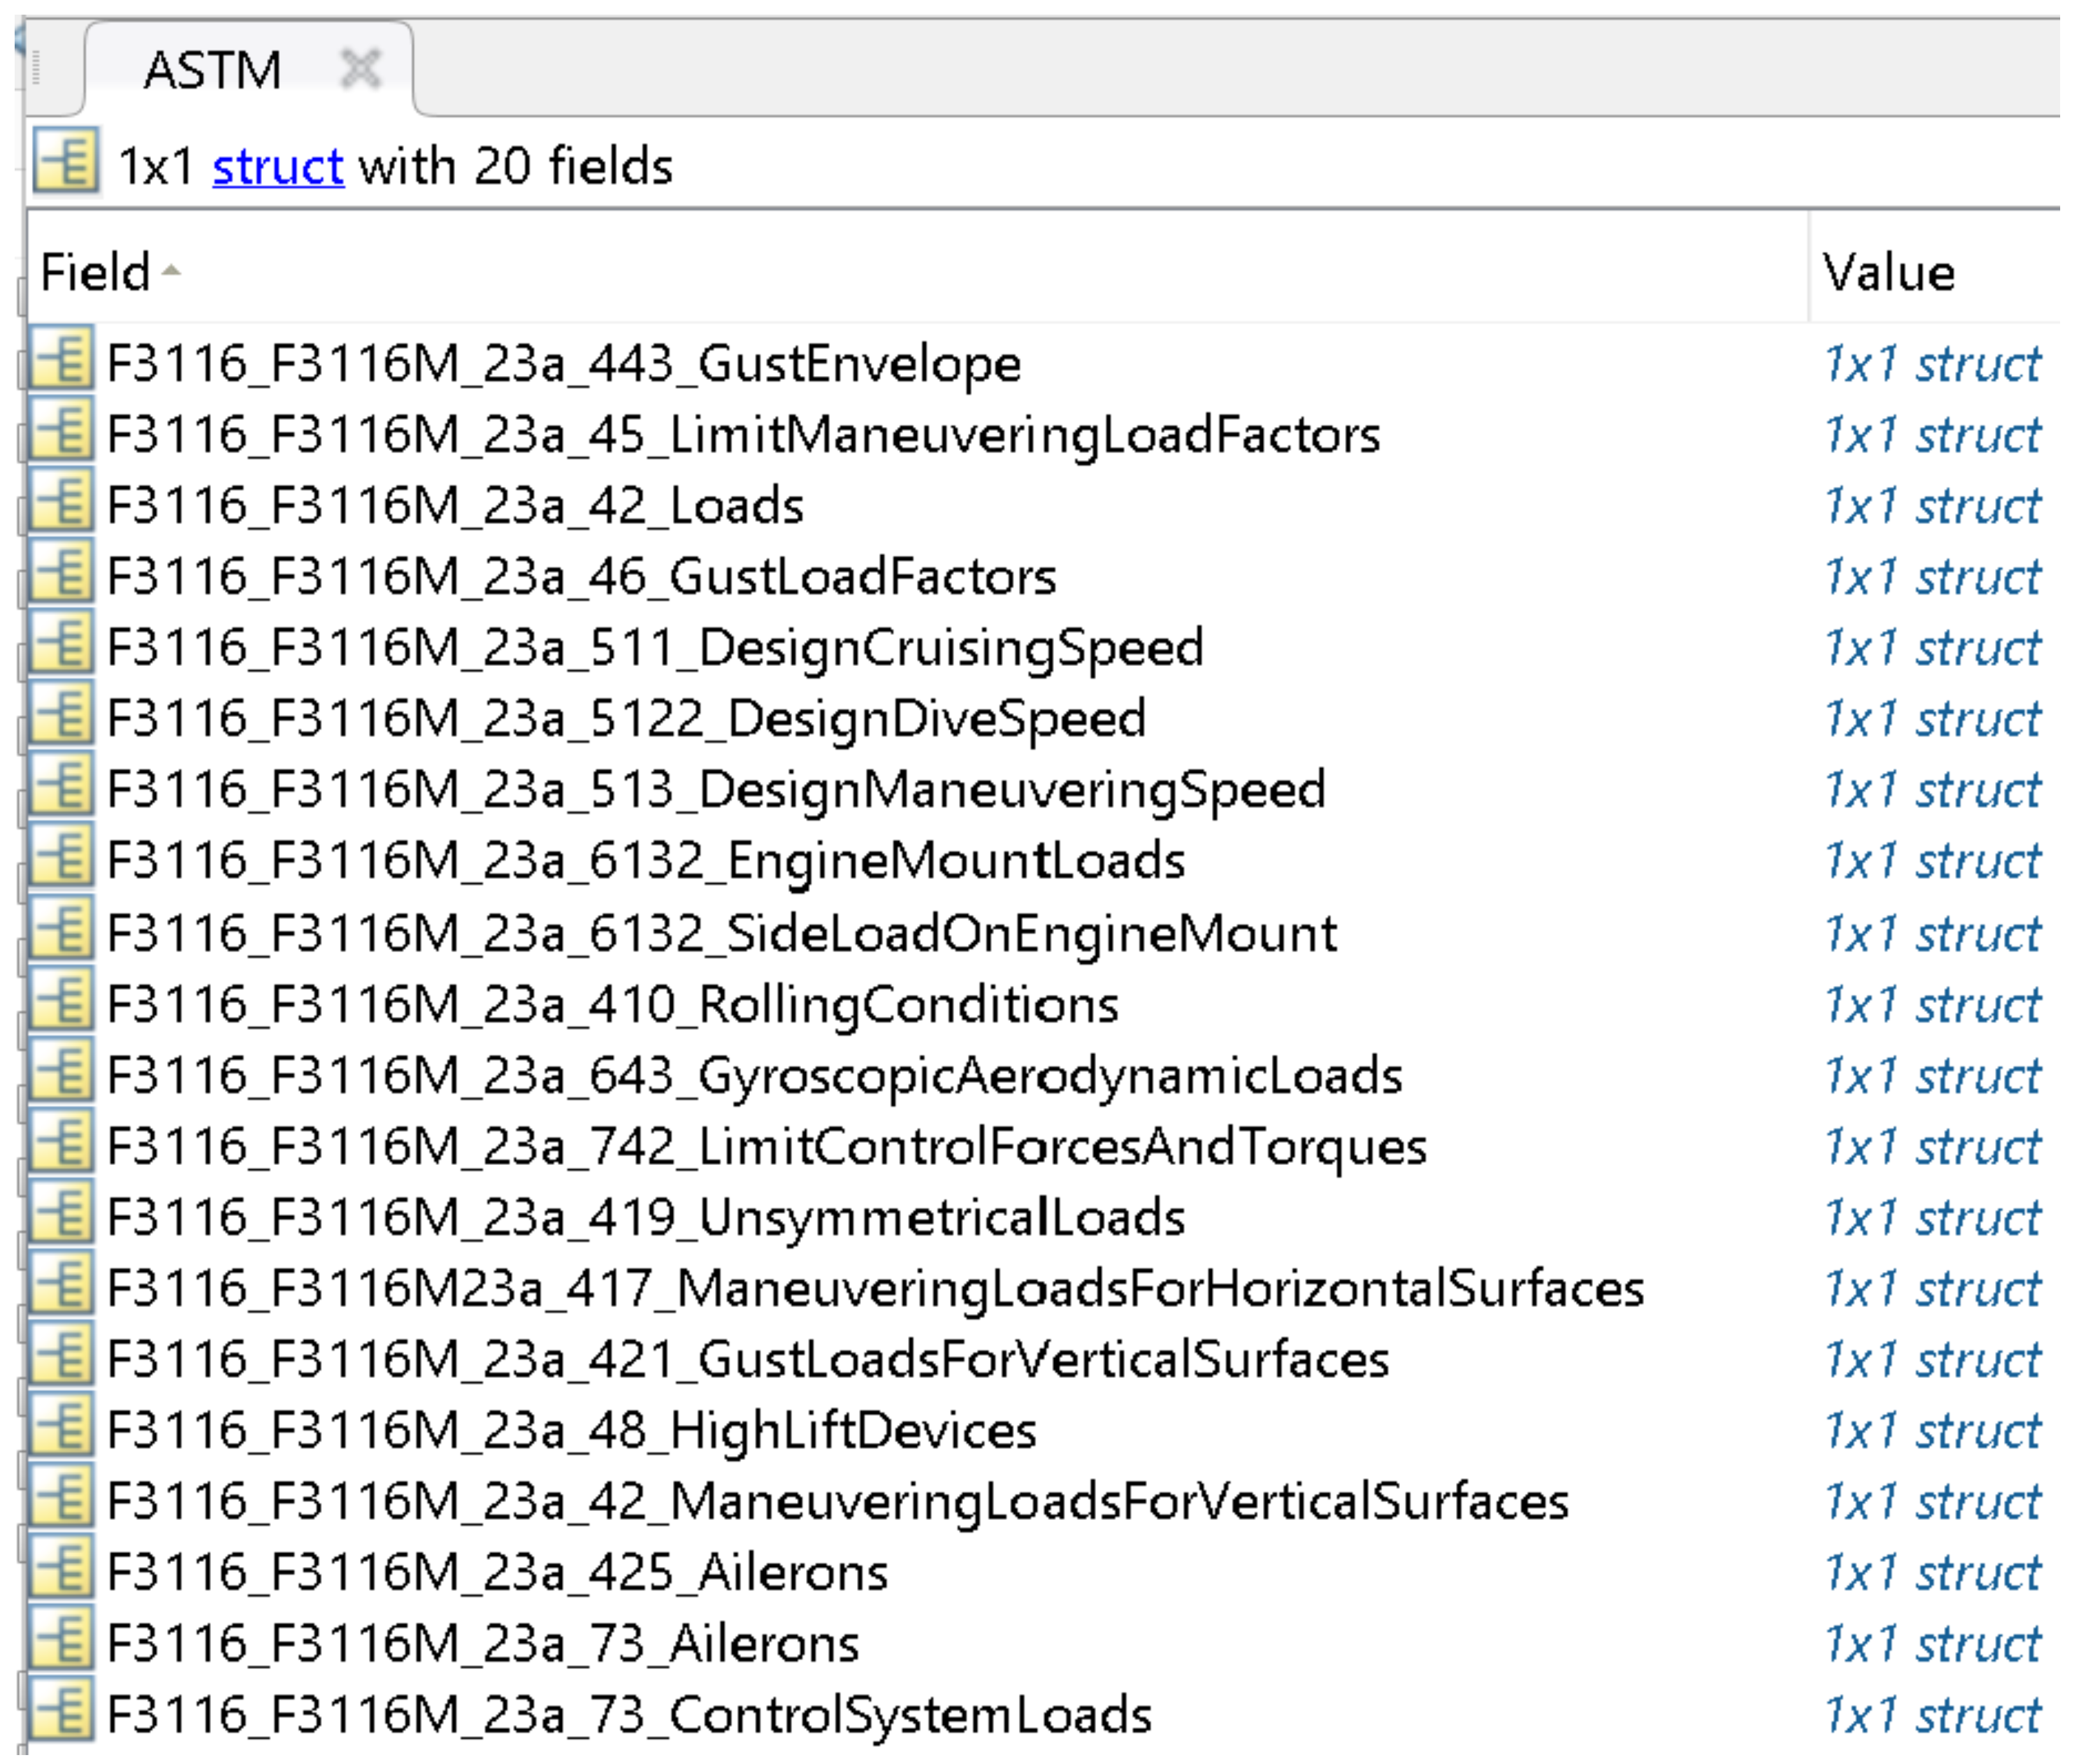Image resolution: width=2078 pixels, height=1764 pixels.
Task: Click struct icon for 443_GustEnvelope
Action: (62, 357)
